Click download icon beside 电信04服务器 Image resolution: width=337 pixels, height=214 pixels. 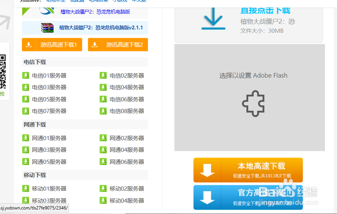click(x=103, y=87)
